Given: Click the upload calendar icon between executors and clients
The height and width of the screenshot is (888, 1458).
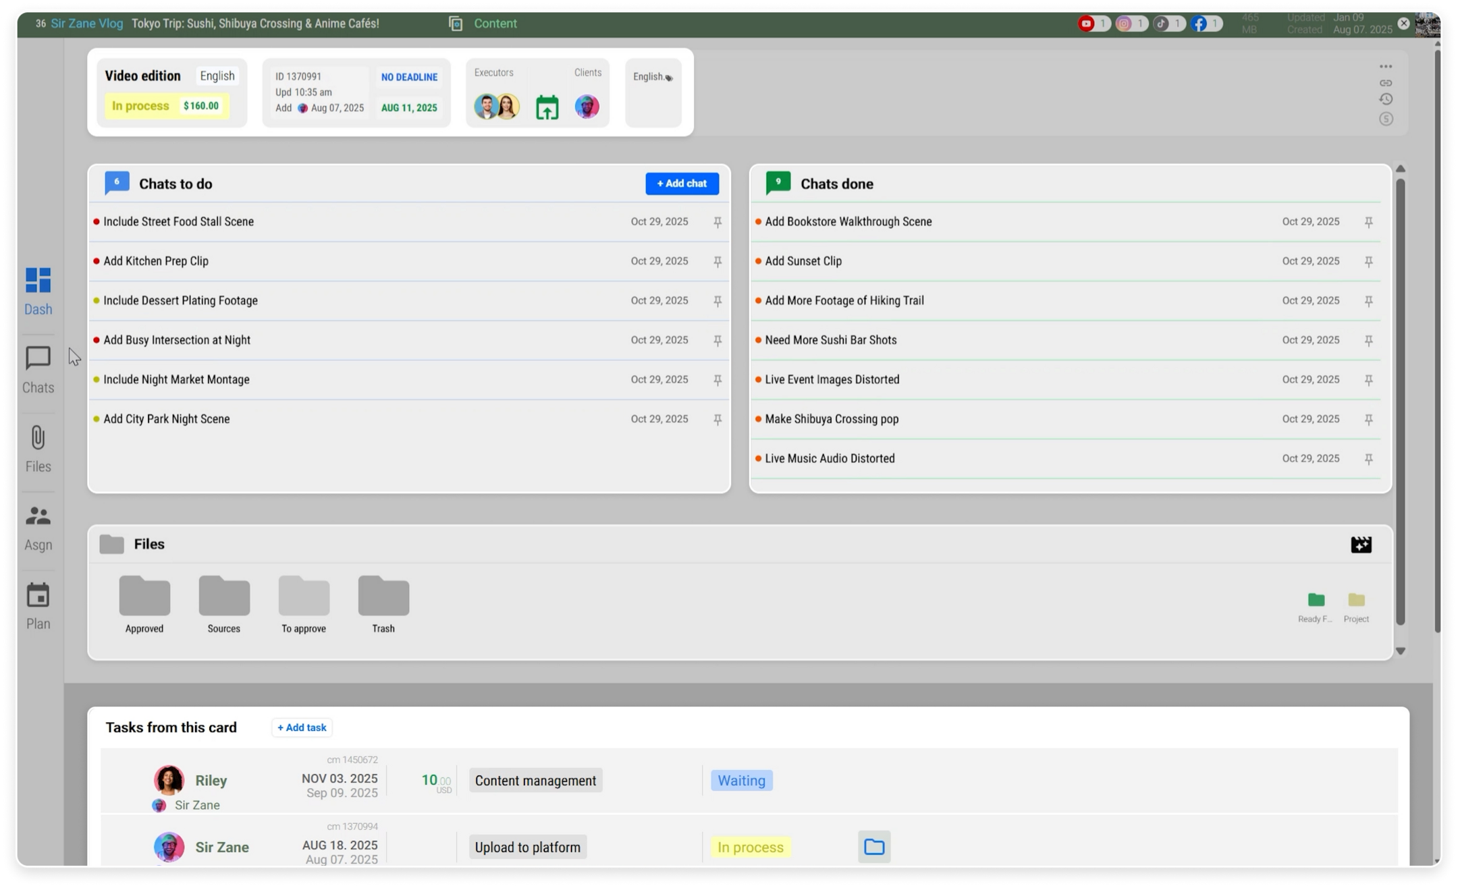Looking at the screenshot, I should point(547,107).
